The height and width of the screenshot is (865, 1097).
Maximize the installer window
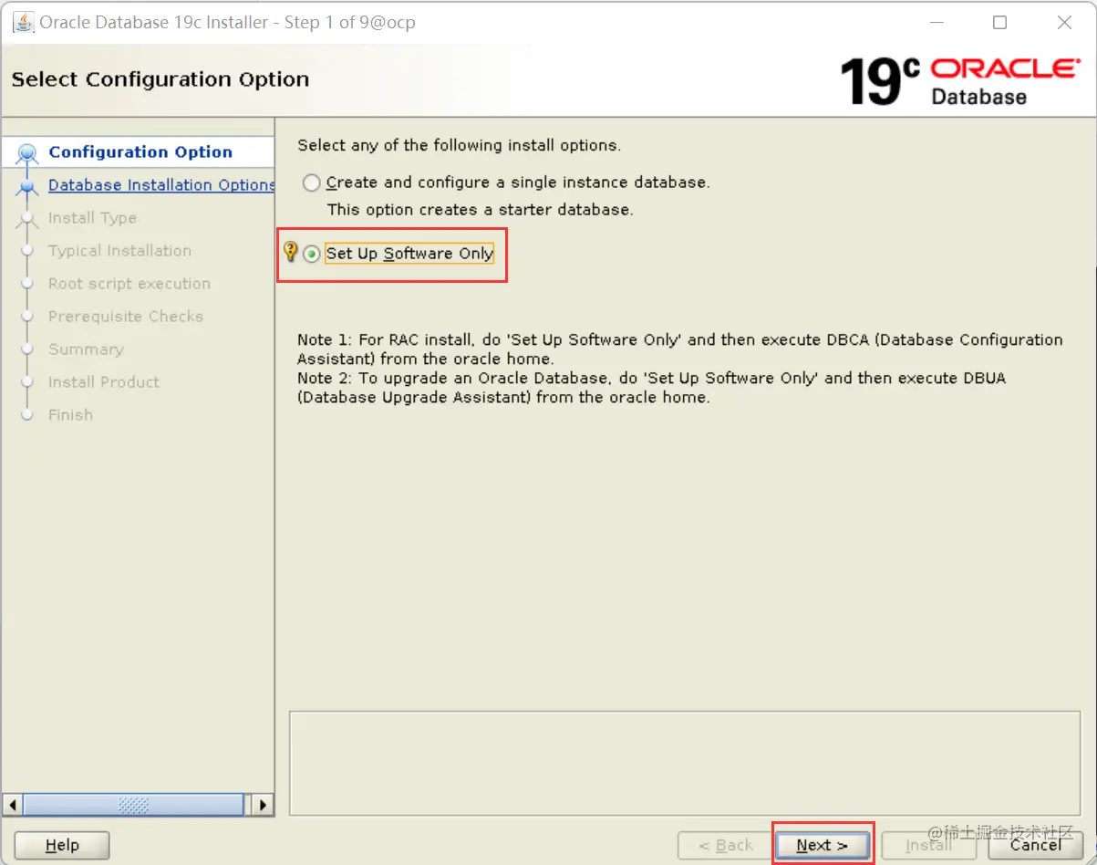pyautogui.click(x=999, y=22)
